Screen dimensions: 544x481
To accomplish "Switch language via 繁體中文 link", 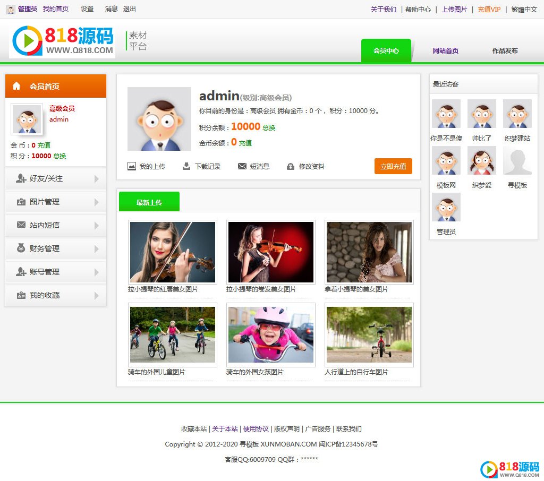I will (524, 10).
